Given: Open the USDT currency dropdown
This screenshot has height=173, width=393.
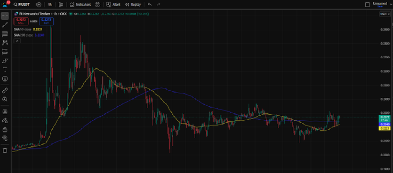Looking at the screenshot, I should pyautogui.click(x=384, y=13).
